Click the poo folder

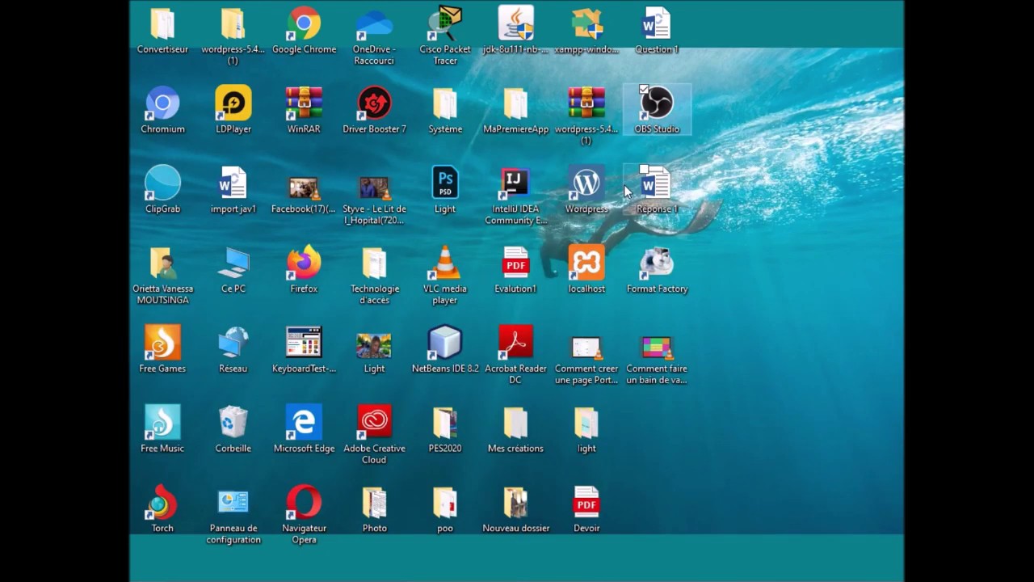(445, 502)
